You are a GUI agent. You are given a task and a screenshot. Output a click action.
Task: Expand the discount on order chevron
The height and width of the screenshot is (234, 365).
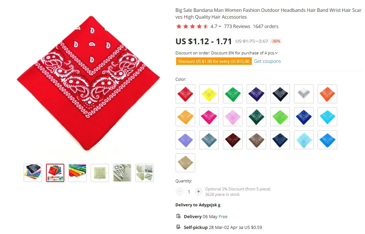[x=276, y=53]
